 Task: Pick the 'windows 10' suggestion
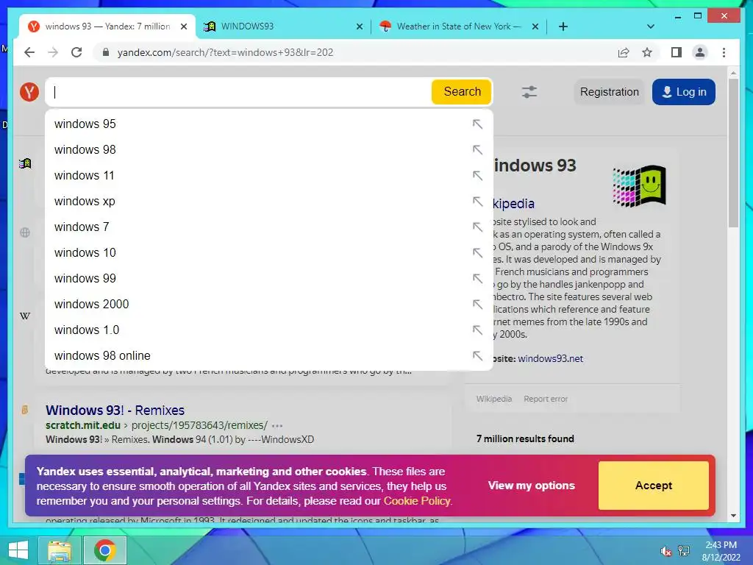point(269,253)
